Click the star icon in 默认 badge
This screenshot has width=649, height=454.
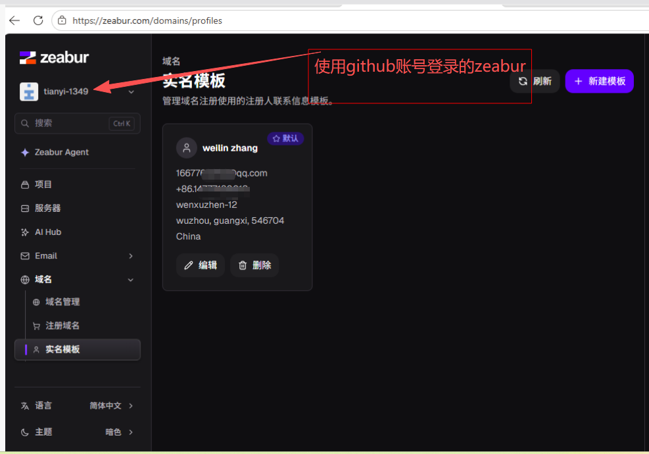(276, 138)
